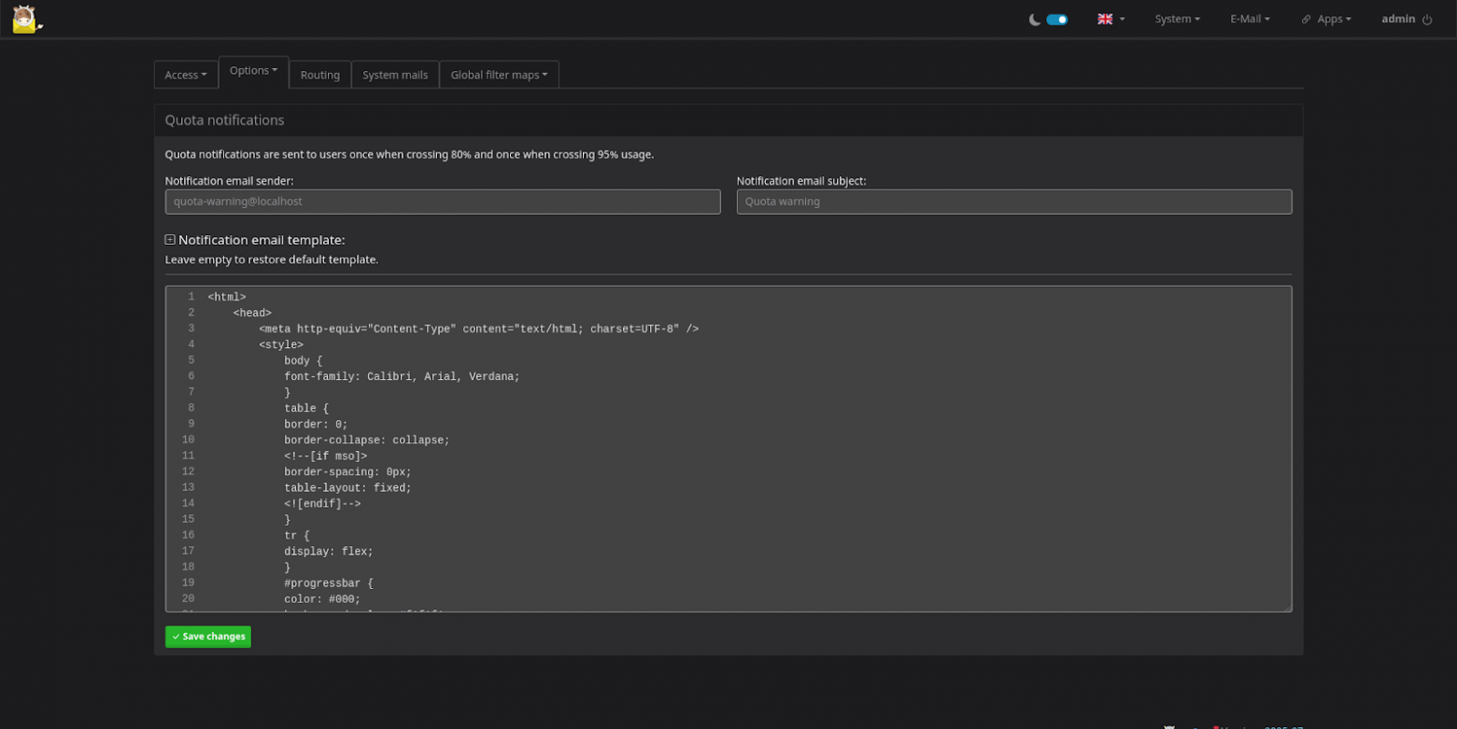The width and height of the screenshot is (1457, 729).
Task: Switch to the System mails tab
Action: [x=395, y=75]
